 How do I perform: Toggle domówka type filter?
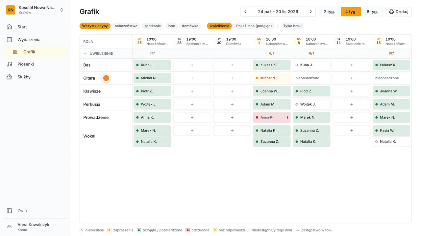coord(190,26)
